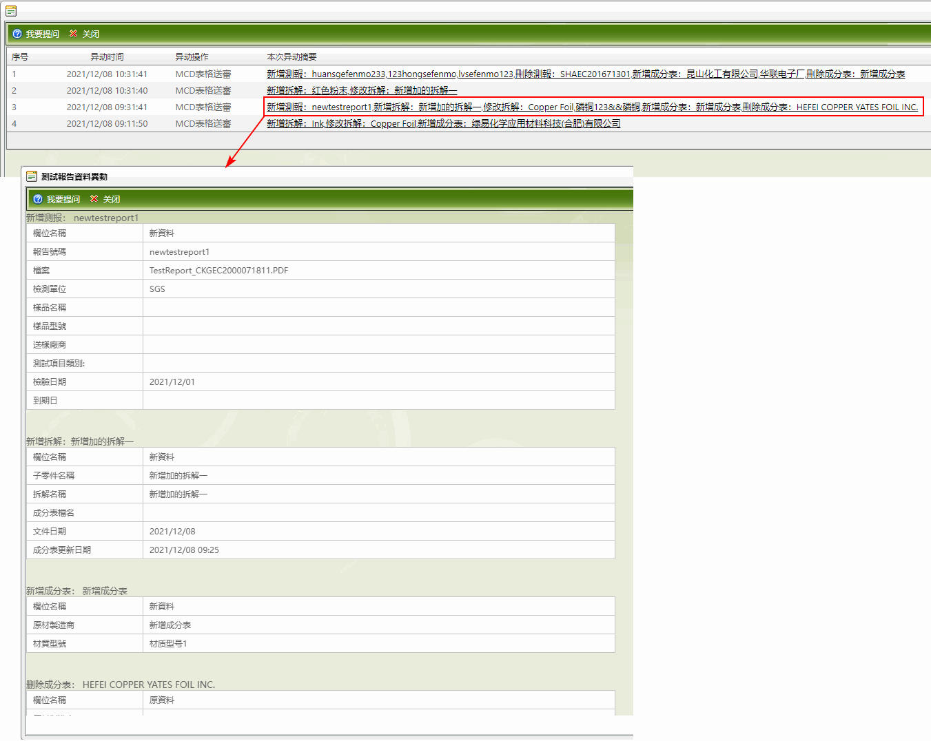This screenshot has height=741, width=931.
Task: Click 我要提问 in the upper window toolbar
Action: [37, 34]
